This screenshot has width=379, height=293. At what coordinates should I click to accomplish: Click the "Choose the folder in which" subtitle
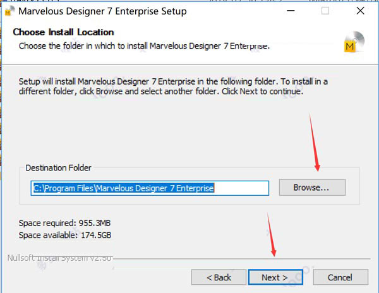coord(144,45)
